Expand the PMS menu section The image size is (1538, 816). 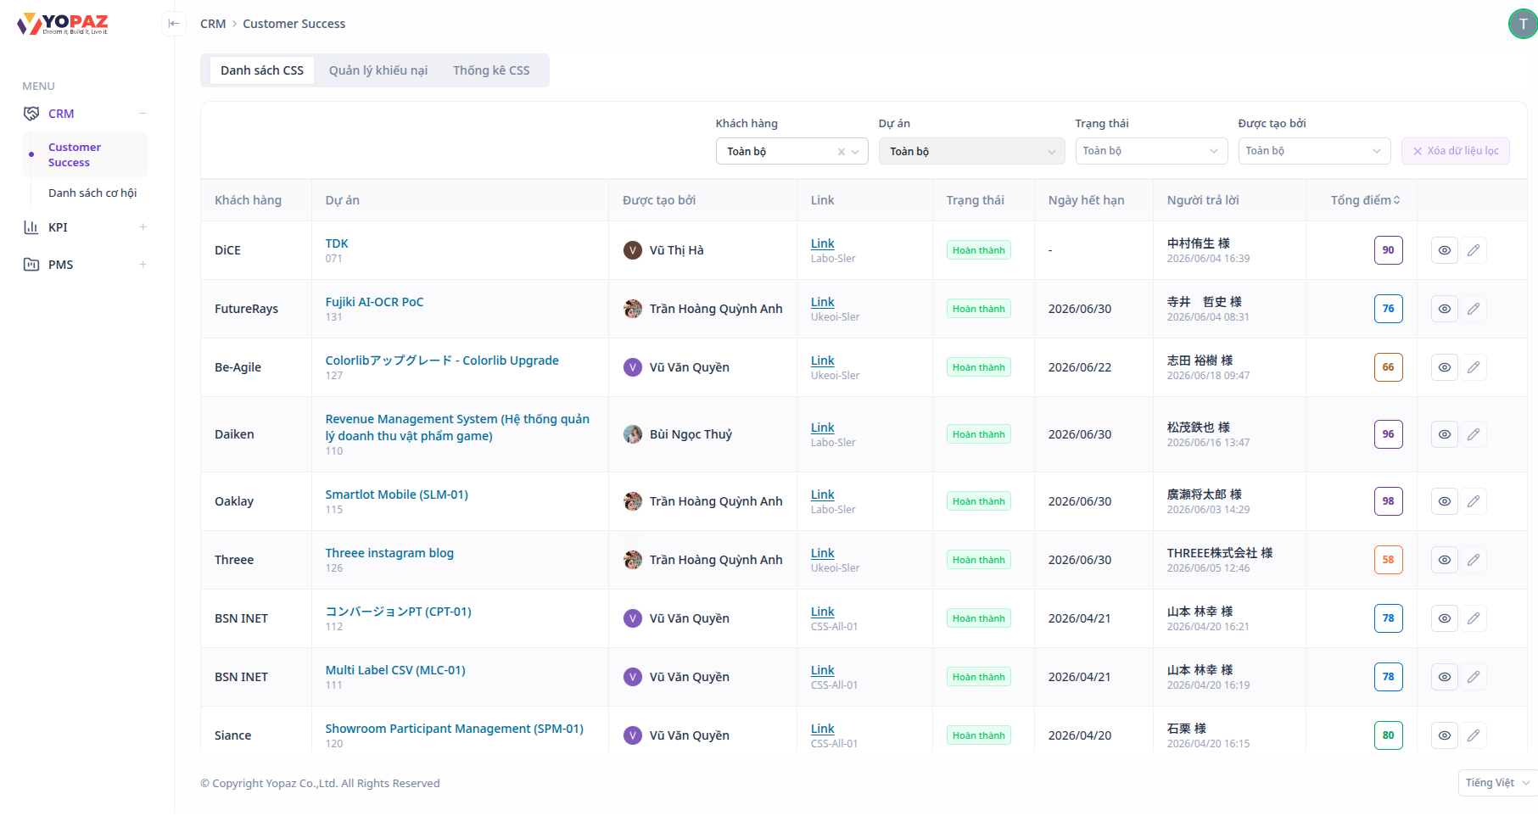(143, 265)
